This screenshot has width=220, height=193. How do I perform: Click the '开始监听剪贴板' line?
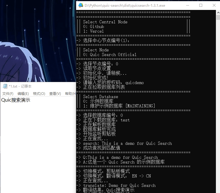click(x=96, y=134)
